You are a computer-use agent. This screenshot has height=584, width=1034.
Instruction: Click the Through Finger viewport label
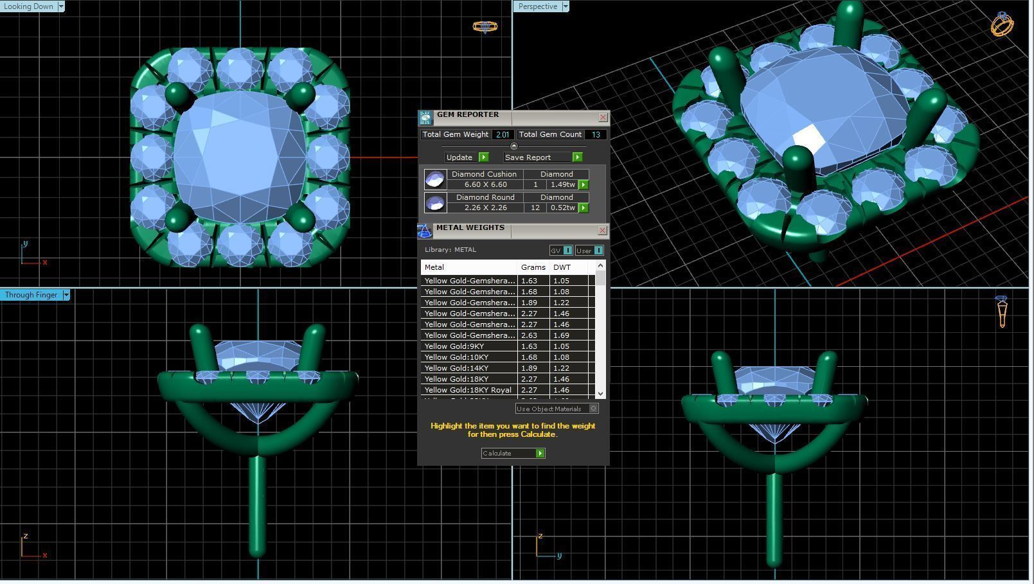pyautogui.click(x=31, y=295)
